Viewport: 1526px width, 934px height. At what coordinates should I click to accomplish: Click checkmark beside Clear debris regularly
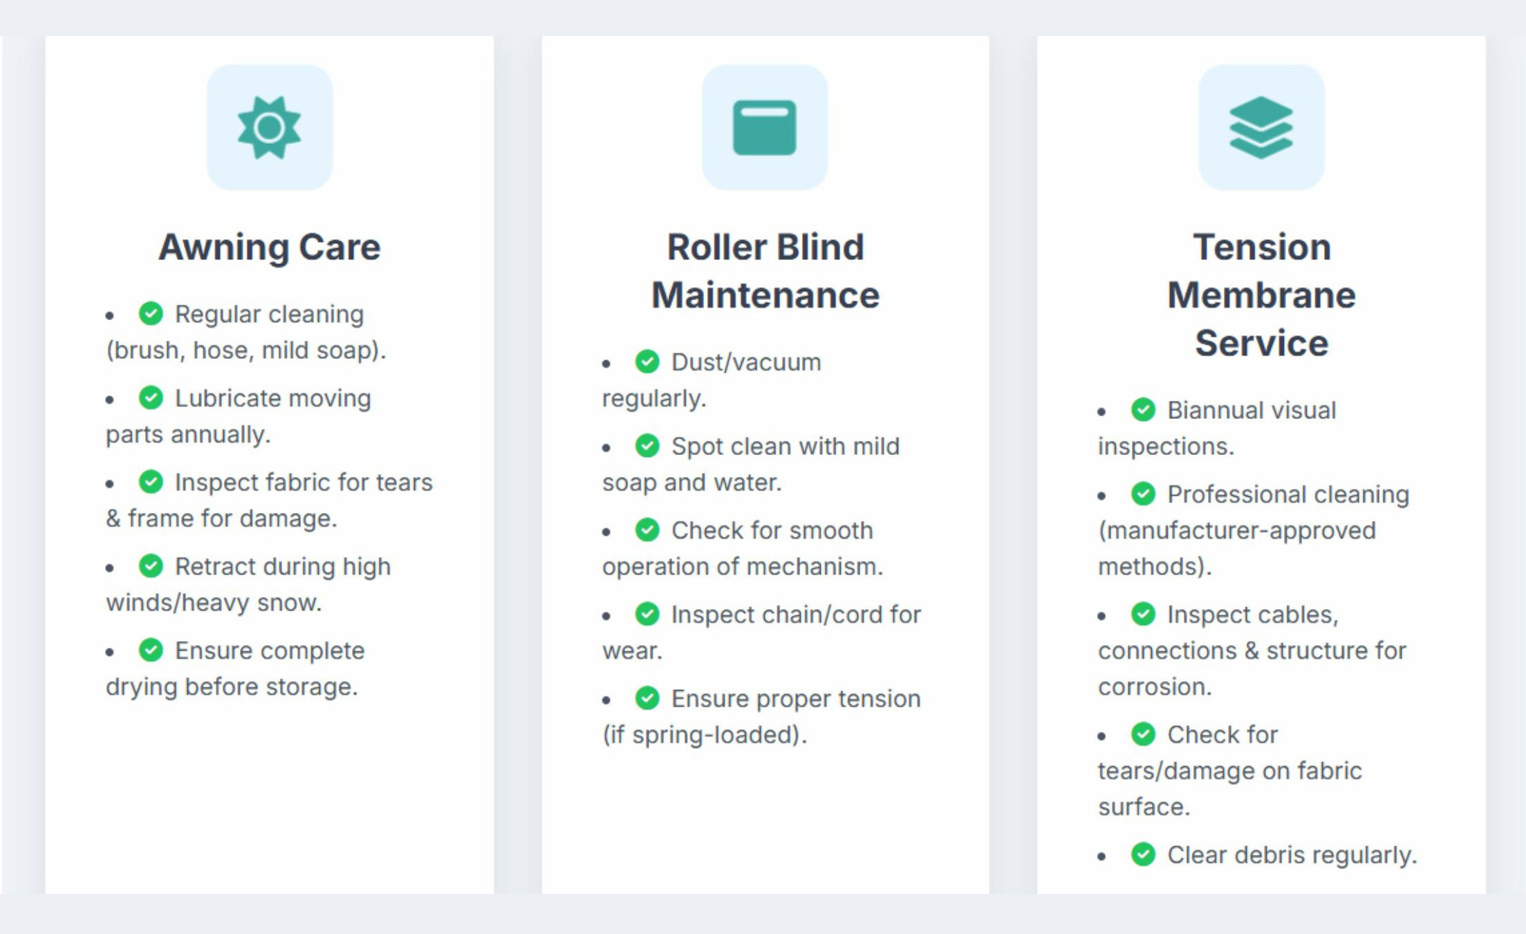click(x=1143, y=854)
